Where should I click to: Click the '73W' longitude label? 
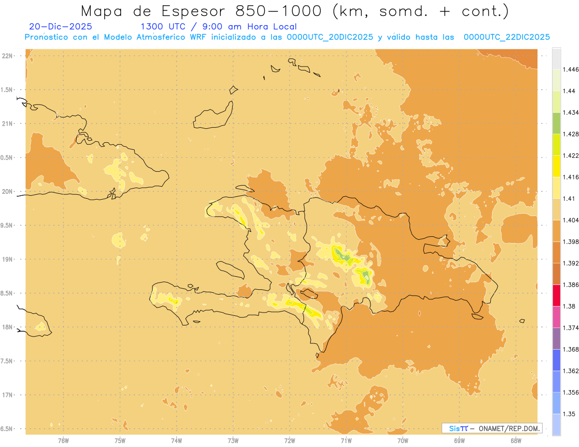[x=233, y=440]
